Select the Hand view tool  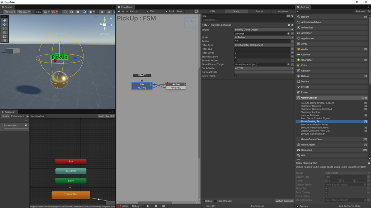[5, 20]
